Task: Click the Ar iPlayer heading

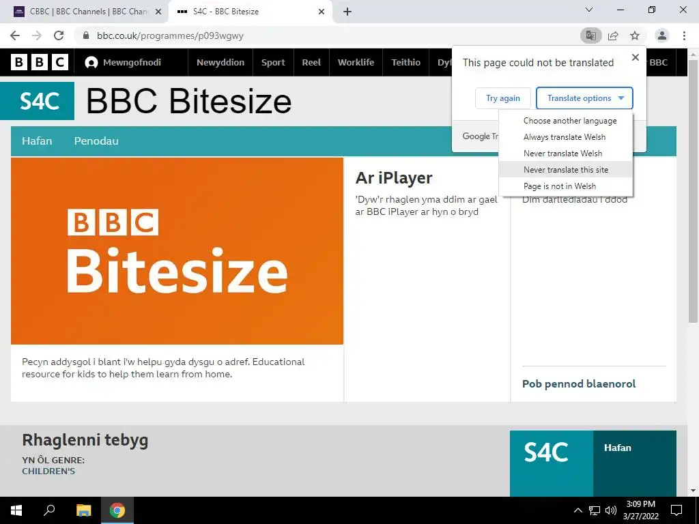Action: coord(394,178)
